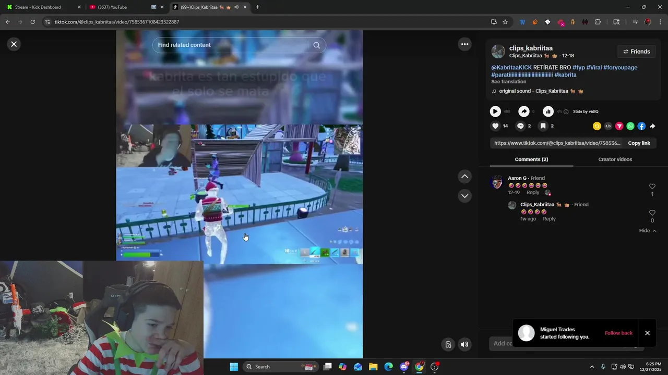
Task: Click the search magnifier in related content bar
Action: 316,45
